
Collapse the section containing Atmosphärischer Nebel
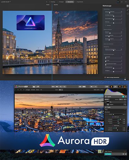pyautogui.click(x=123, y=54)
